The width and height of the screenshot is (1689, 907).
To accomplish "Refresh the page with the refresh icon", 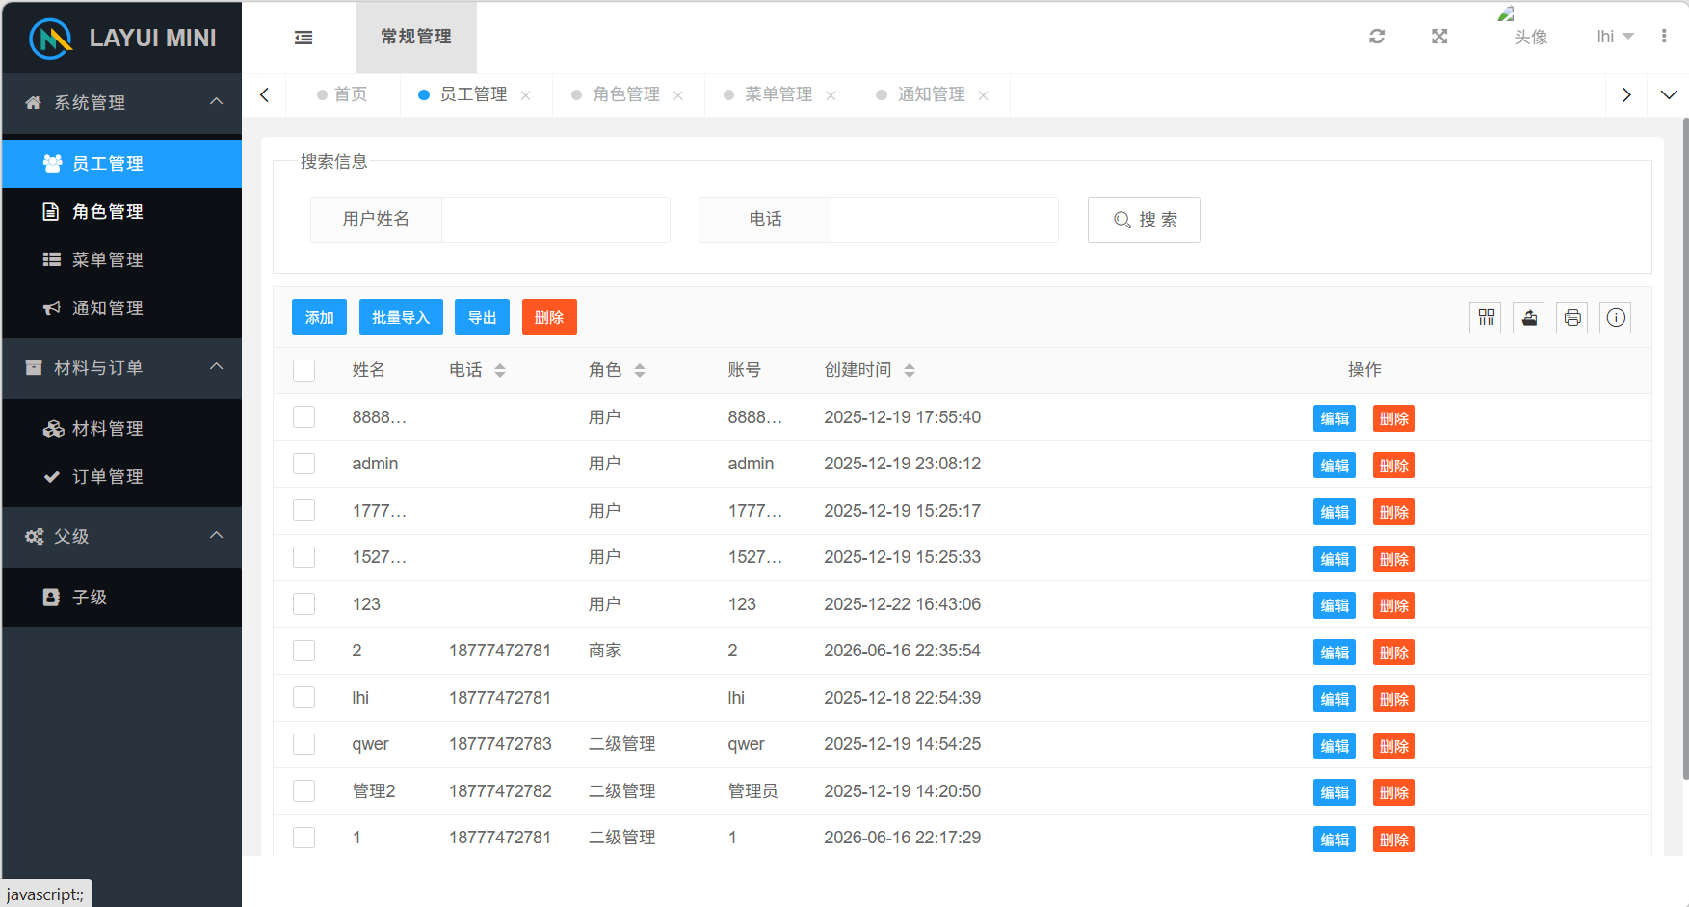I will [1377, 37].
